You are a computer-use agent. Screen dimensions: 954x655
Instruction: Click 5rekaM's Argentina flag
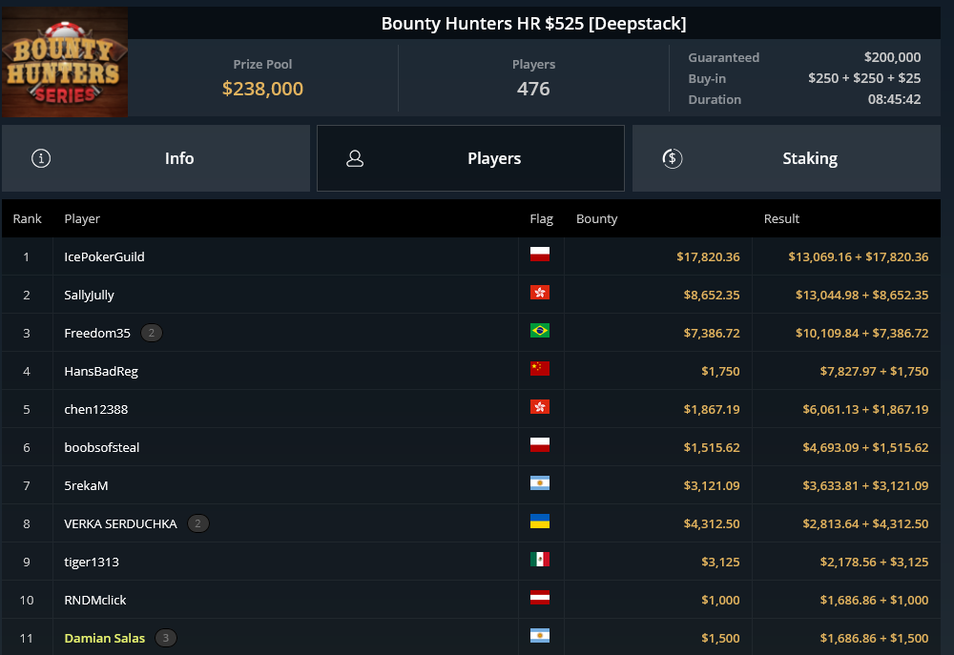click(540, 482)
